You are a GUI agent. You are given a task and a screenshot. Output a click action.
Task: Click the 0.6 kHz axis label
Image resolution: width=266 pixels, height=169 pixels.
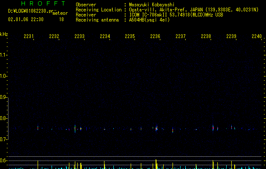click(x=3, y=161)
